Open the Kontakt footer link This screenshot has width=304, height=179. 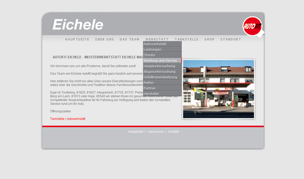(x=173, y=132)
